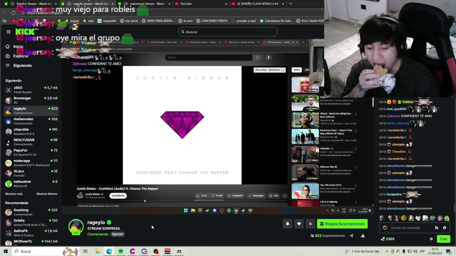Open CANCIONES VIDEOS bookmark folder
Image resolution: width=456 pixels, height=256 pixels.
pyautogui.click(x=212, y=21)
